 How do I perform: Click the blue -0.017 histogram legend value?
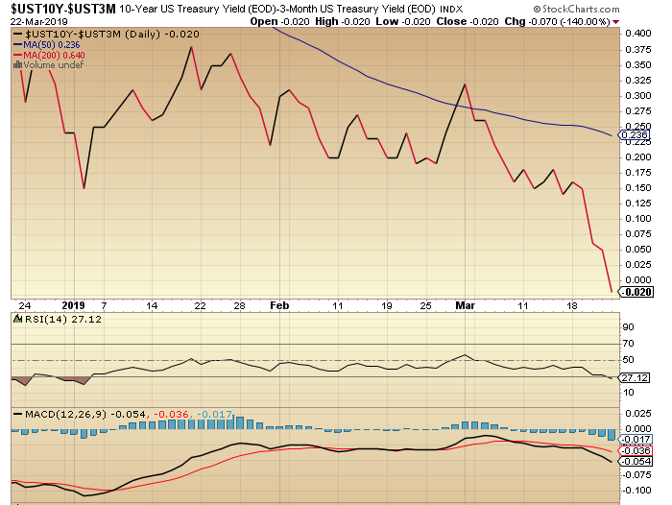(x=214, y=415)
